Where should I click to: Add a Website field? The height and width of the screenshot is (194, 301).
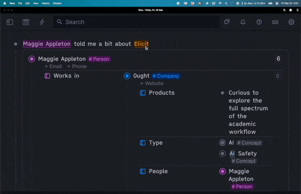pyautogui.click(x=152, y=84)
